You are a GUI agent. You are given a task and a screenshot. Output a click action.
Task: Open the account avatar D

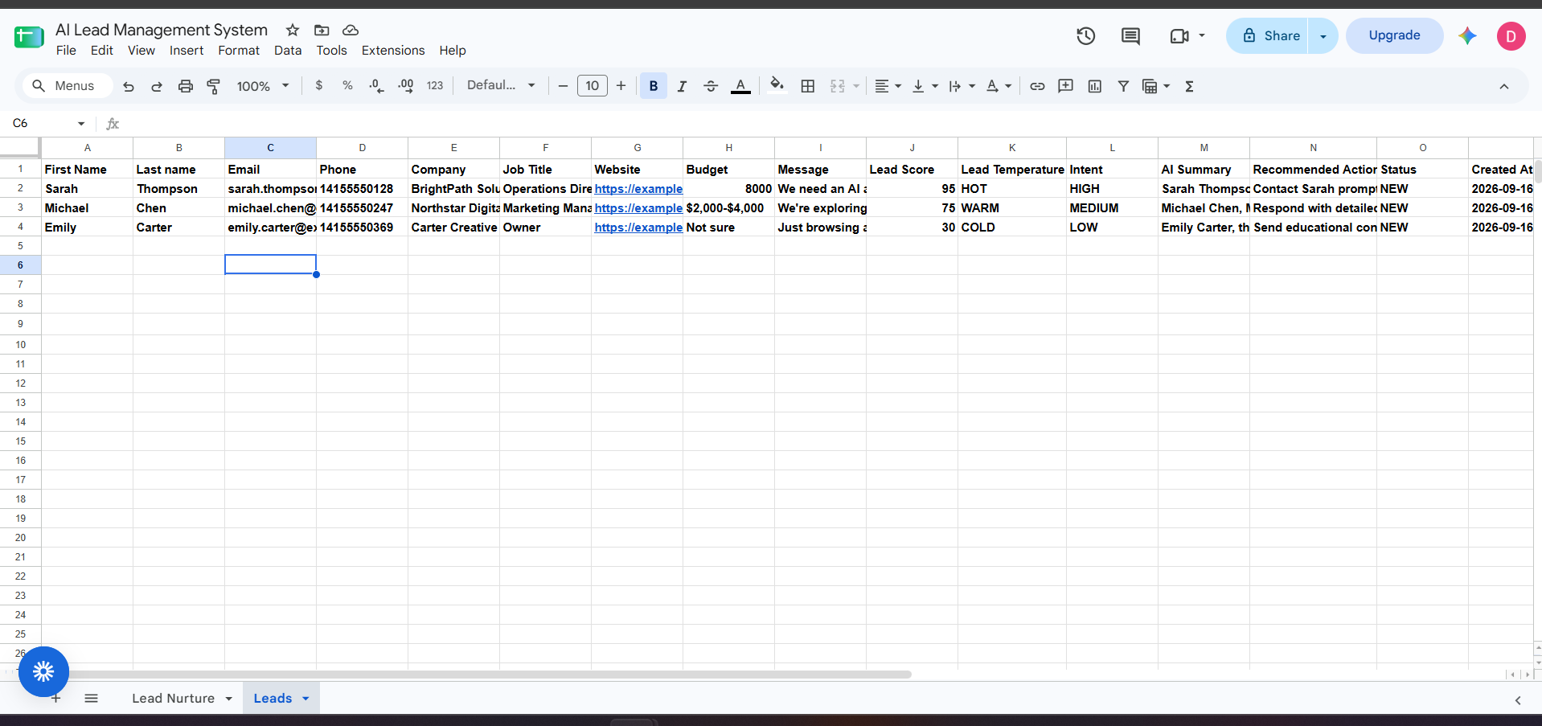tap(1511, 36)
